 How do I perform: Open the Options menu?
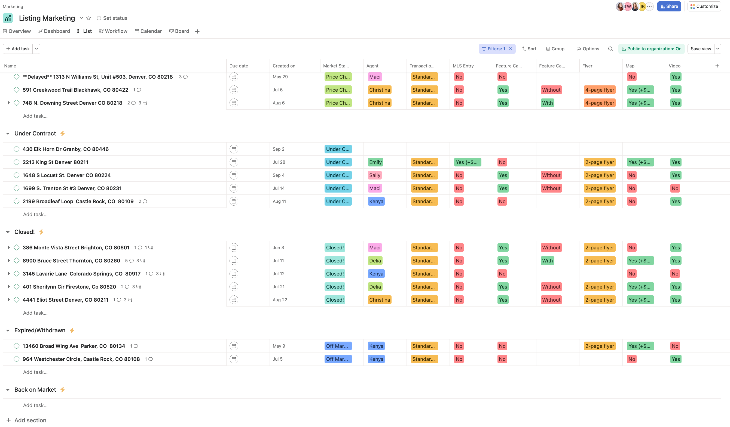pyautogui.click(x=588, y=49)
